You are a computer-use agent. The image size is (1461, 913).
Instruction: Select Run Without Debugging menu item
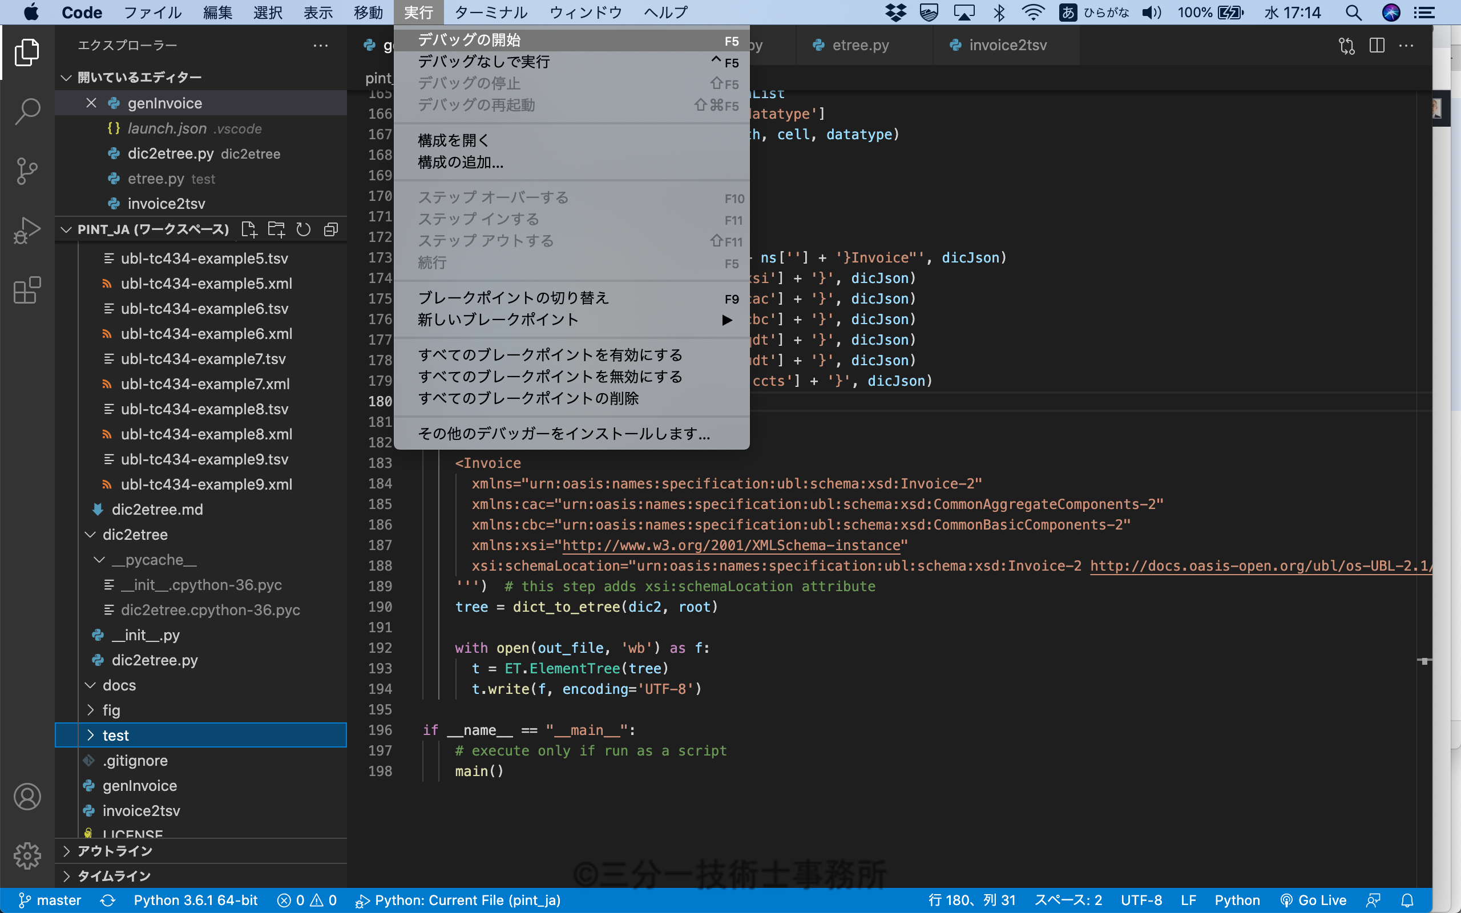coord(572,62)
